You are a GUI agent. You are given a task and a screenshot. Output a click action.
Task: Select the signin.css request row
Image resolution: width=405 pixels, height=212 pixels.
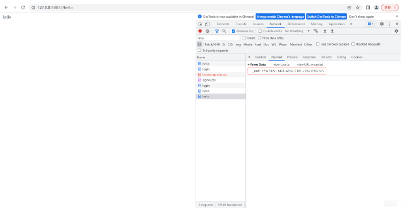[221, 80]
